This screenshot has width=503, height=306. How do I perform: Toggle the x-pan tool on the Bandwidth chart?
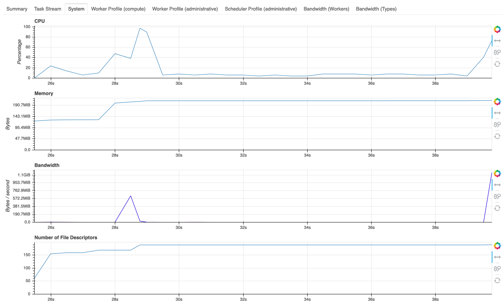click(x=497, y=185)
